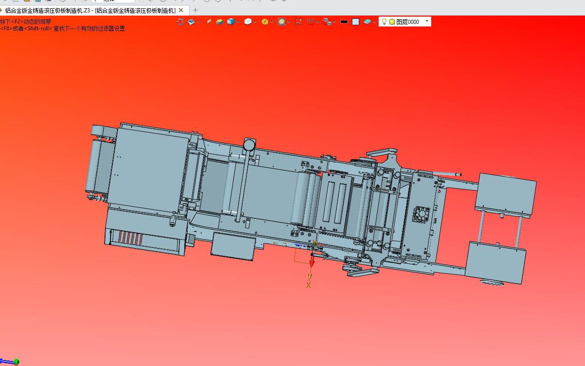Open the 图层0000 layer dropdown
This screenshot has width=585, height=366.
(427, 21)
